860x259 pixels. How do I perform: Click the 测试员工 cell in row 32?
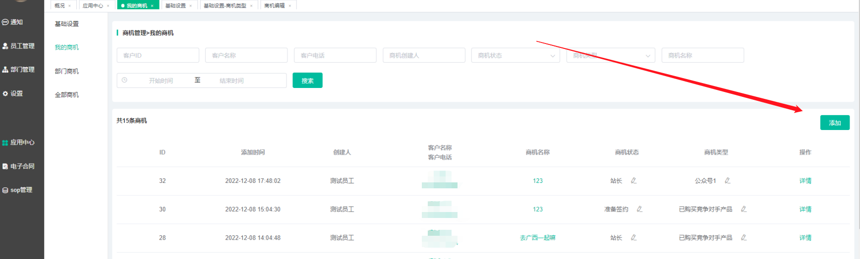342,181
